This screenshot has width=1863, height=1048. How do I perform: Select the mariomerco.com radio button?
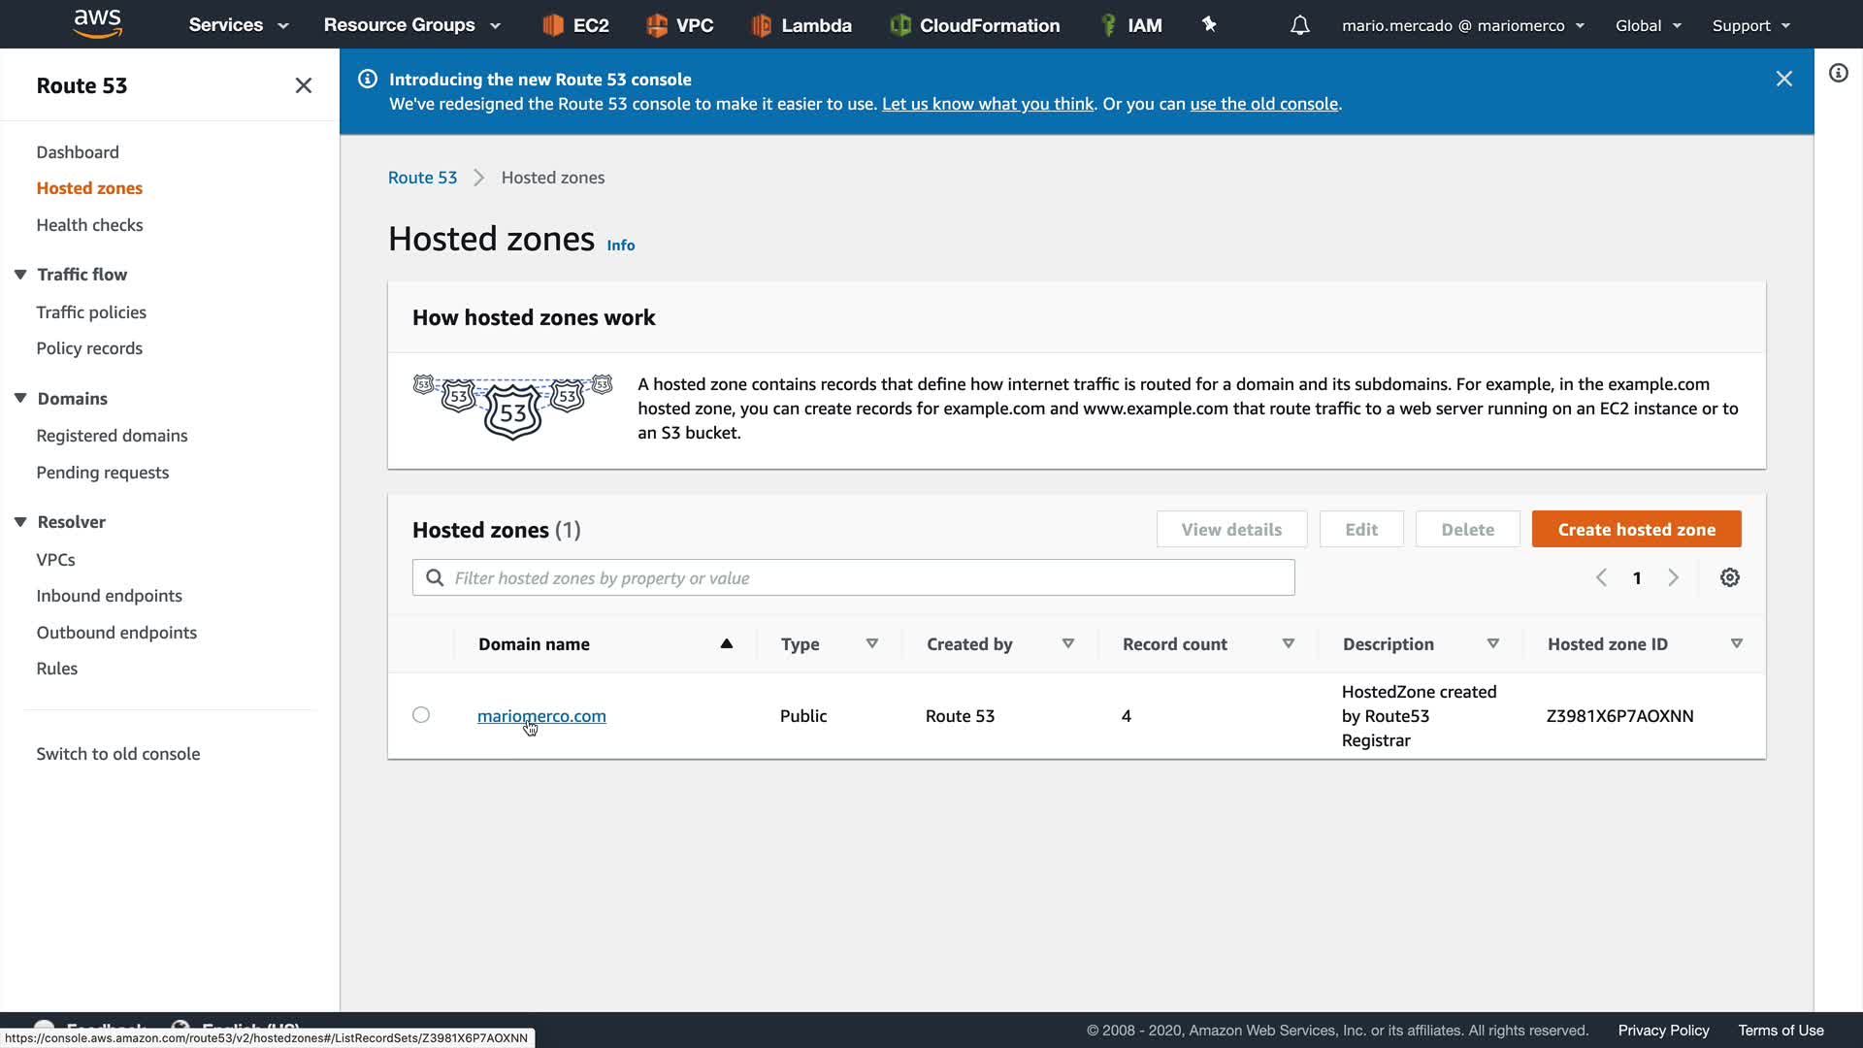click(x=421, y=715)
